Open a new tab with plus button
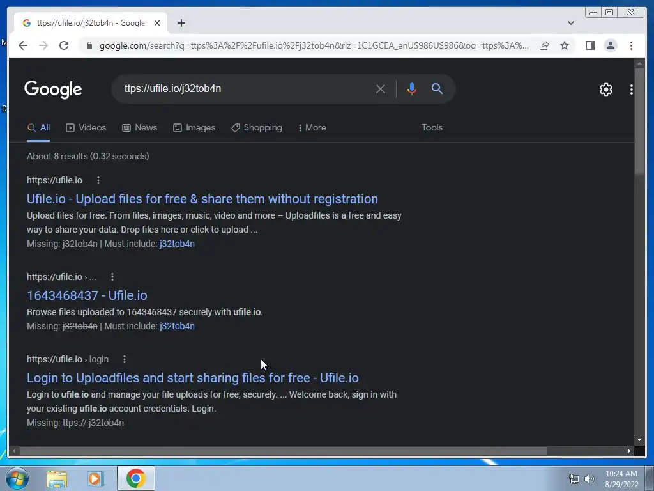This screenshot has height=491, width=654. click(x=181, y=23)
